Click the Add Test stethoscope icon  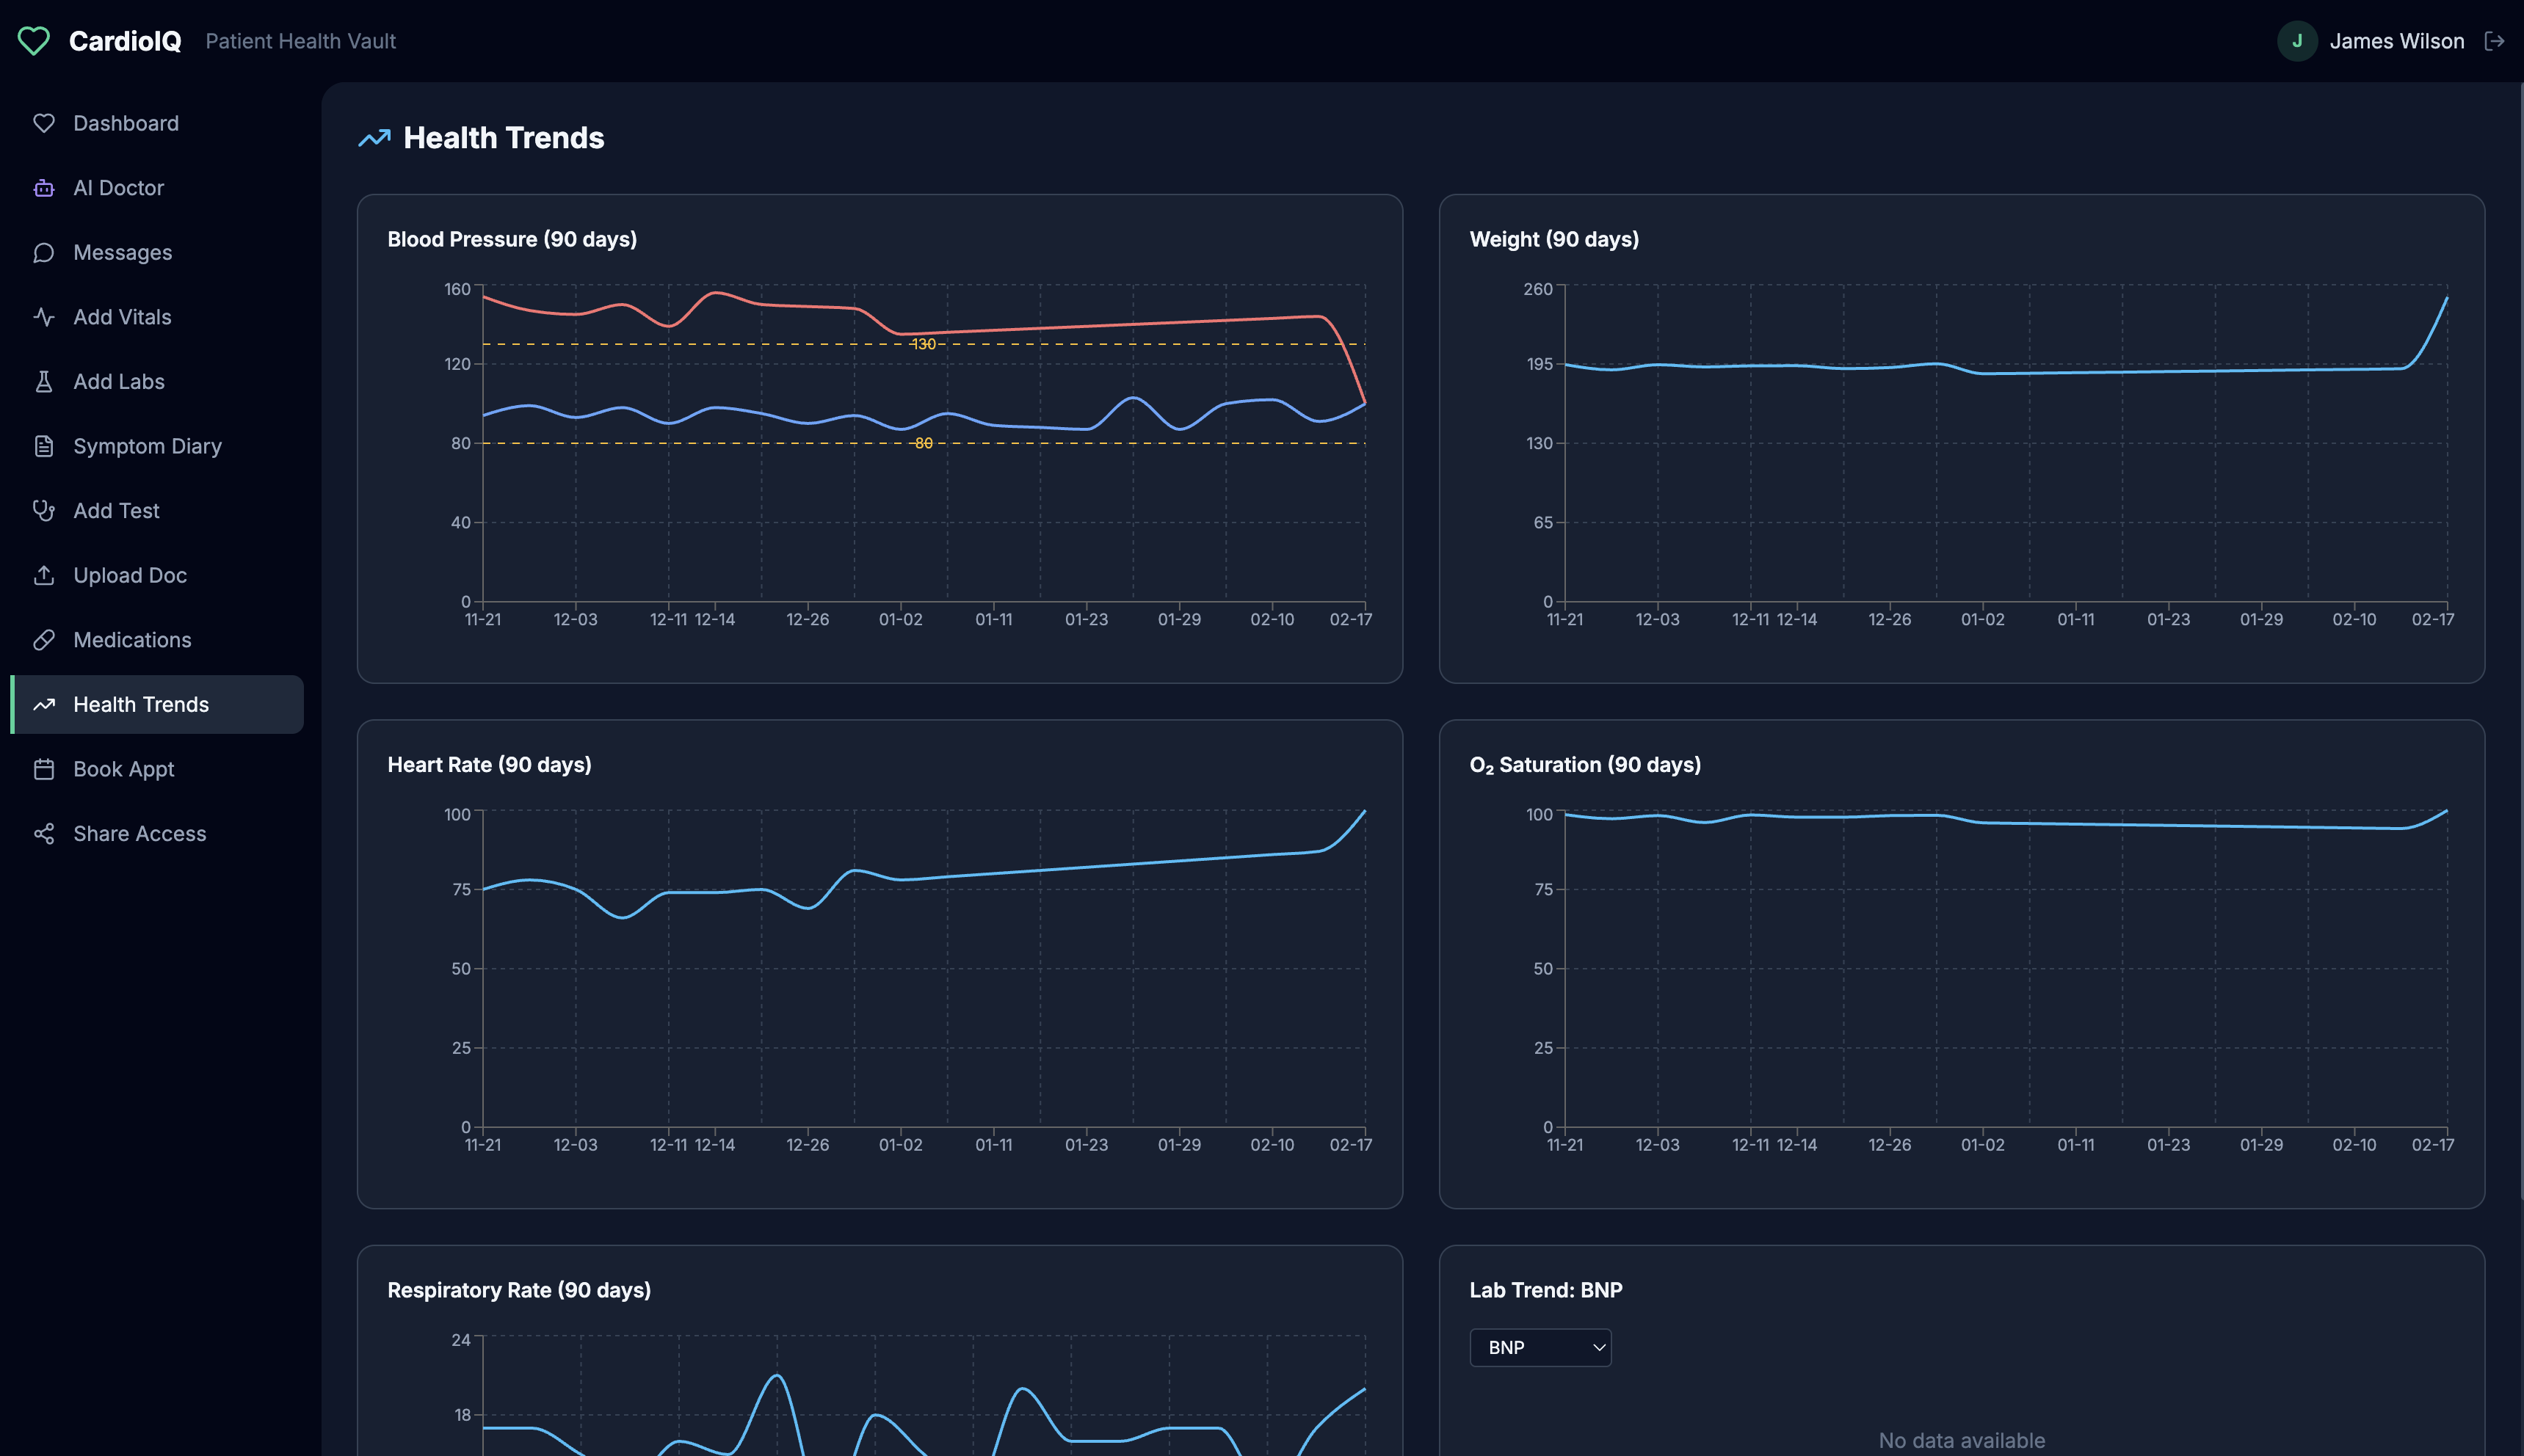point(44,511)
